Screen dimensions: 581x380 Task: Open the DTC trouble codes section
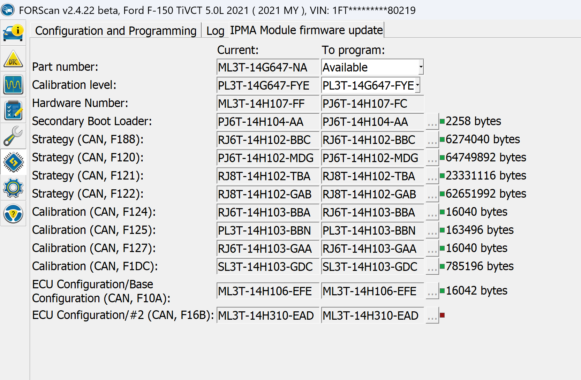(13, 59)
